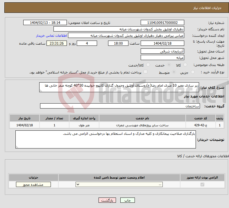Click the الزامی بودن ارائه مجوز header

click(202, 177)
